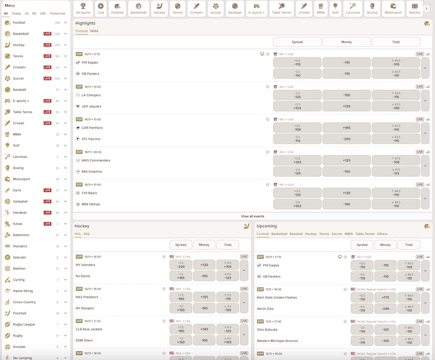Expand Basketball chevron in sidebar menu
This screenshot has width=435, height=360.
(x=65, y=34)
